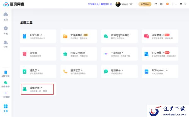The image size is (189, 117).
Task: Click the blue document icon of 论文查重
Action: point(146,54)
